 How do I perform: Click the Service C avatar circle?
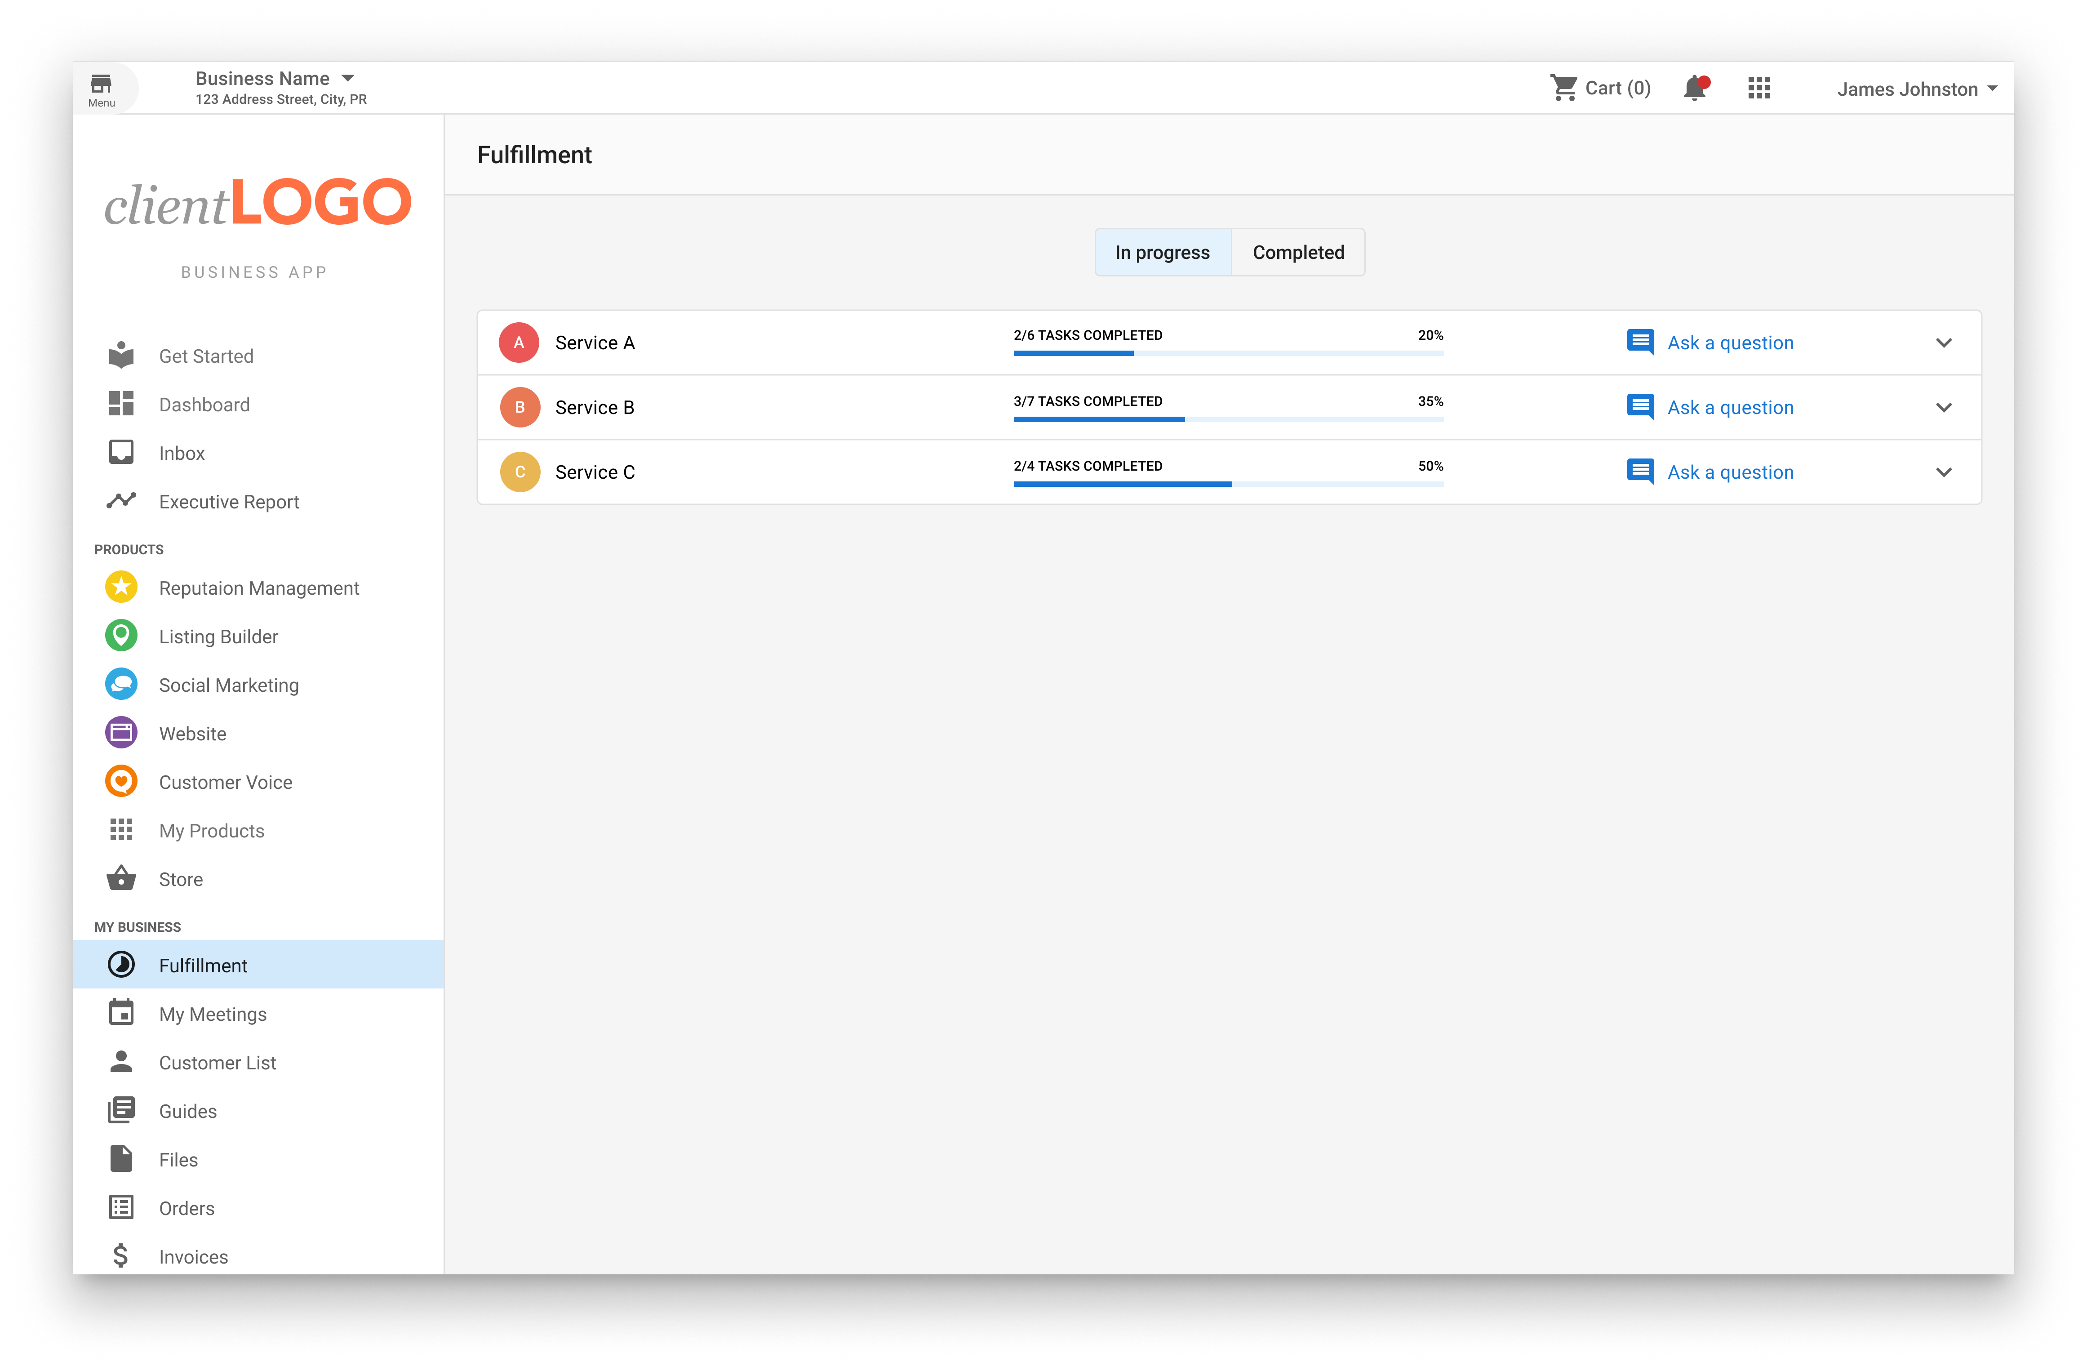point(519,472)
